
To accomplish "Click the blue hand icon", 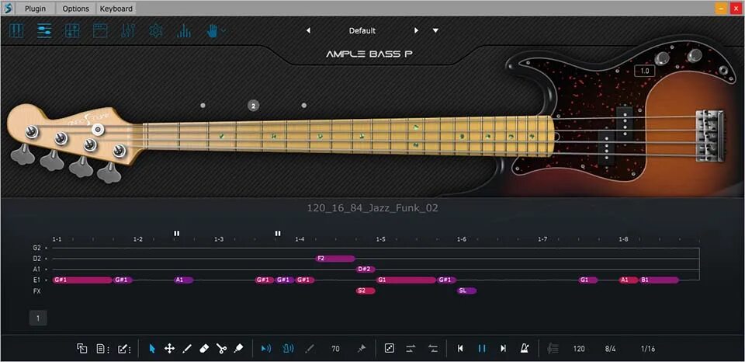I will (x=213, y=31).
